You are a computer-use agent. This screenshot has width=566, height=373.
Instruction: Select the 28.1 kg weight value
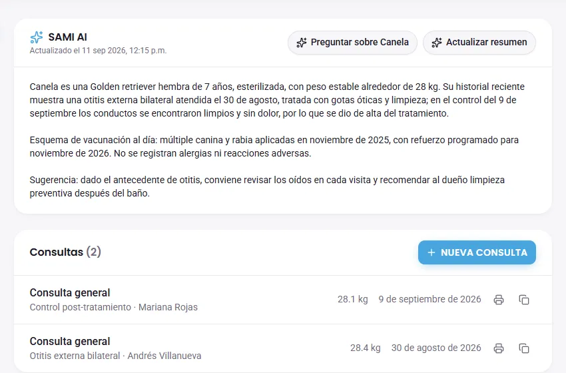(353, 299)
